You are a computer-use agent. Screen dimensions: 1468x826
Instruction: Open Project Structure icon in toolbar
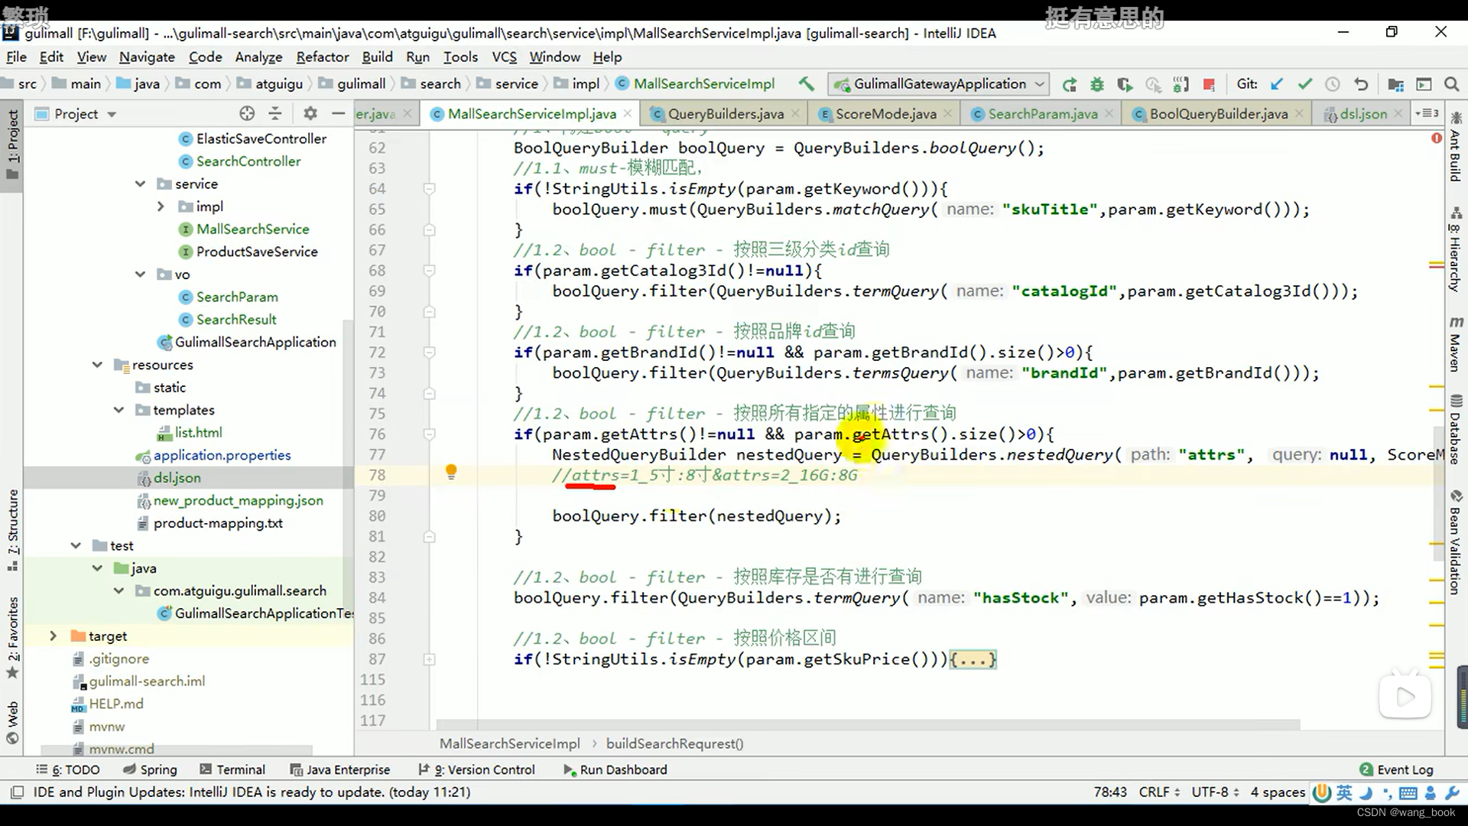click(x=1395, y=84)
